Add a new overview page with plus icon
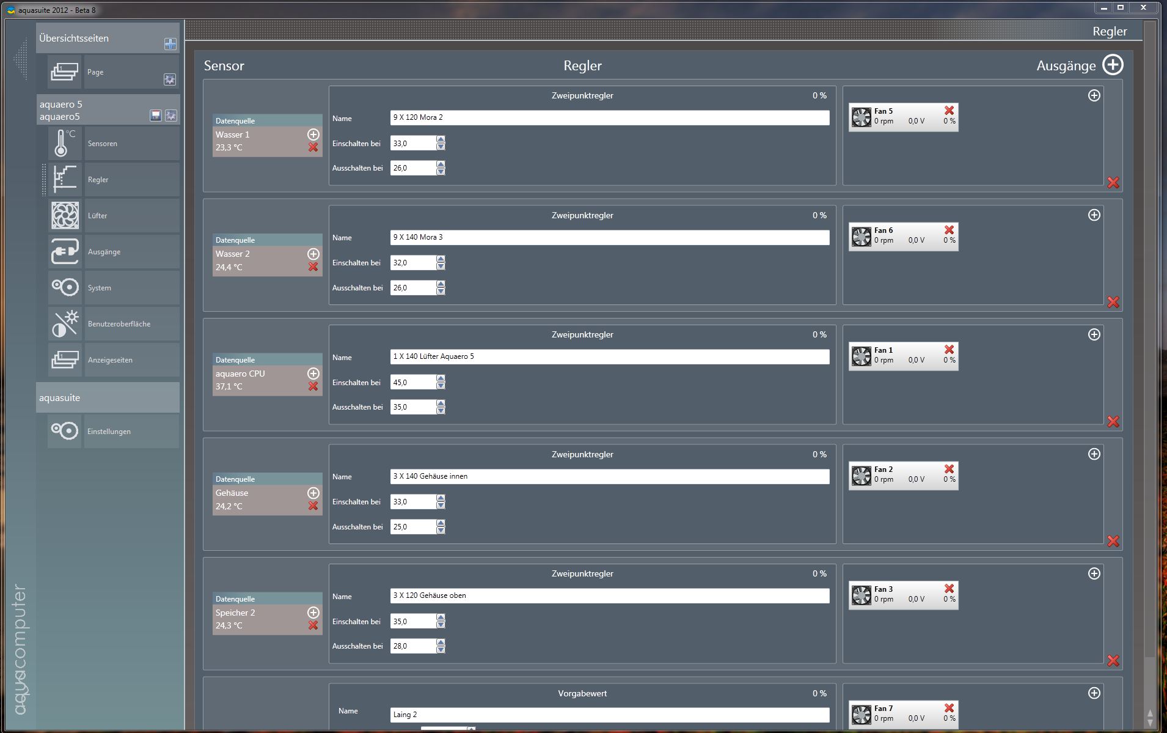This screenshot has width=1167, height=733. coord(170,44)
